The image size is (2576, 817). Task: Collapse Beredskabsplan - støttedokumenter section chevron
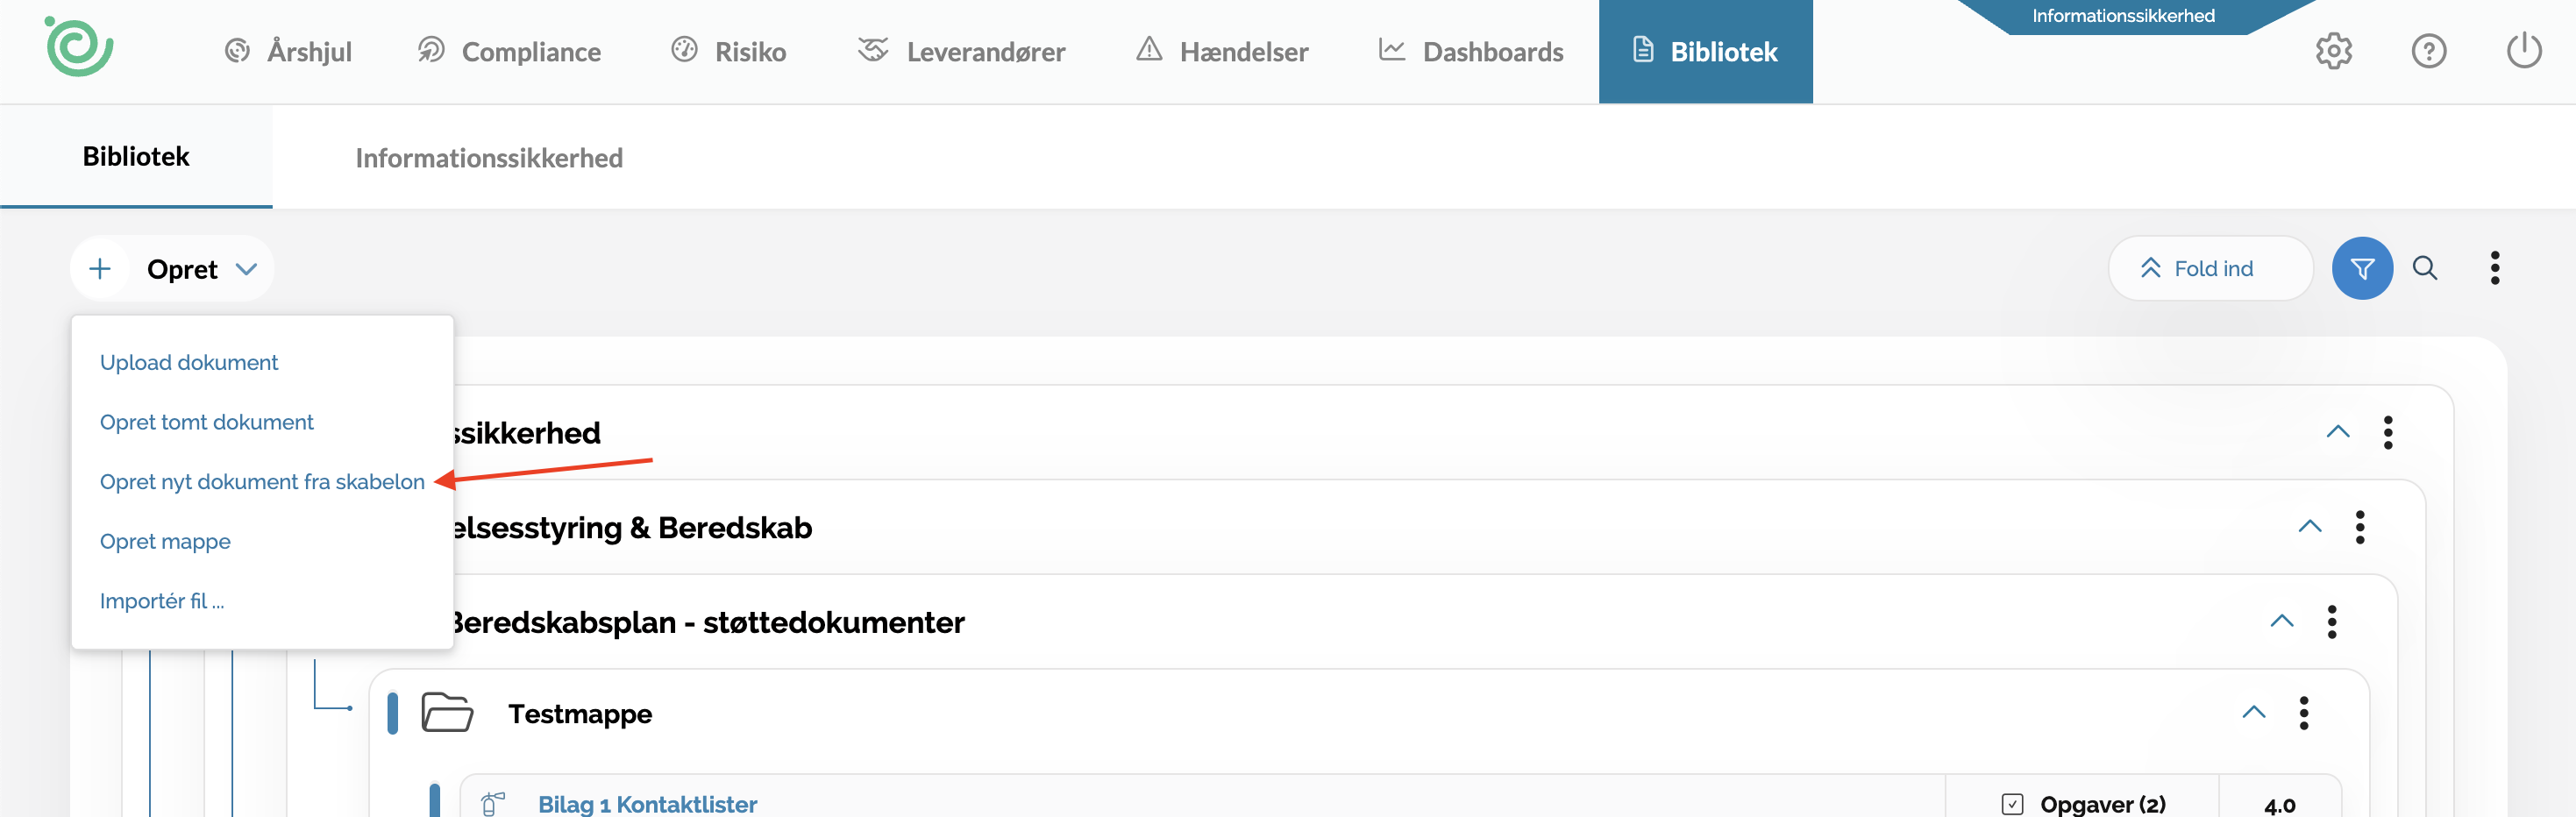pos(2282,621)
